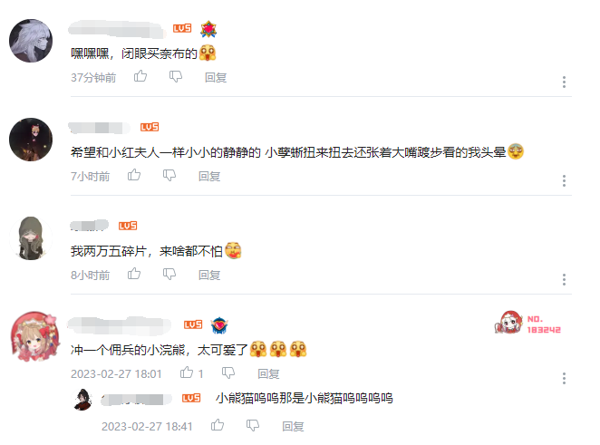Like the 8小时前 comment
The height and width of the screenshot is (445, 600).
click(x=134, y=274)
